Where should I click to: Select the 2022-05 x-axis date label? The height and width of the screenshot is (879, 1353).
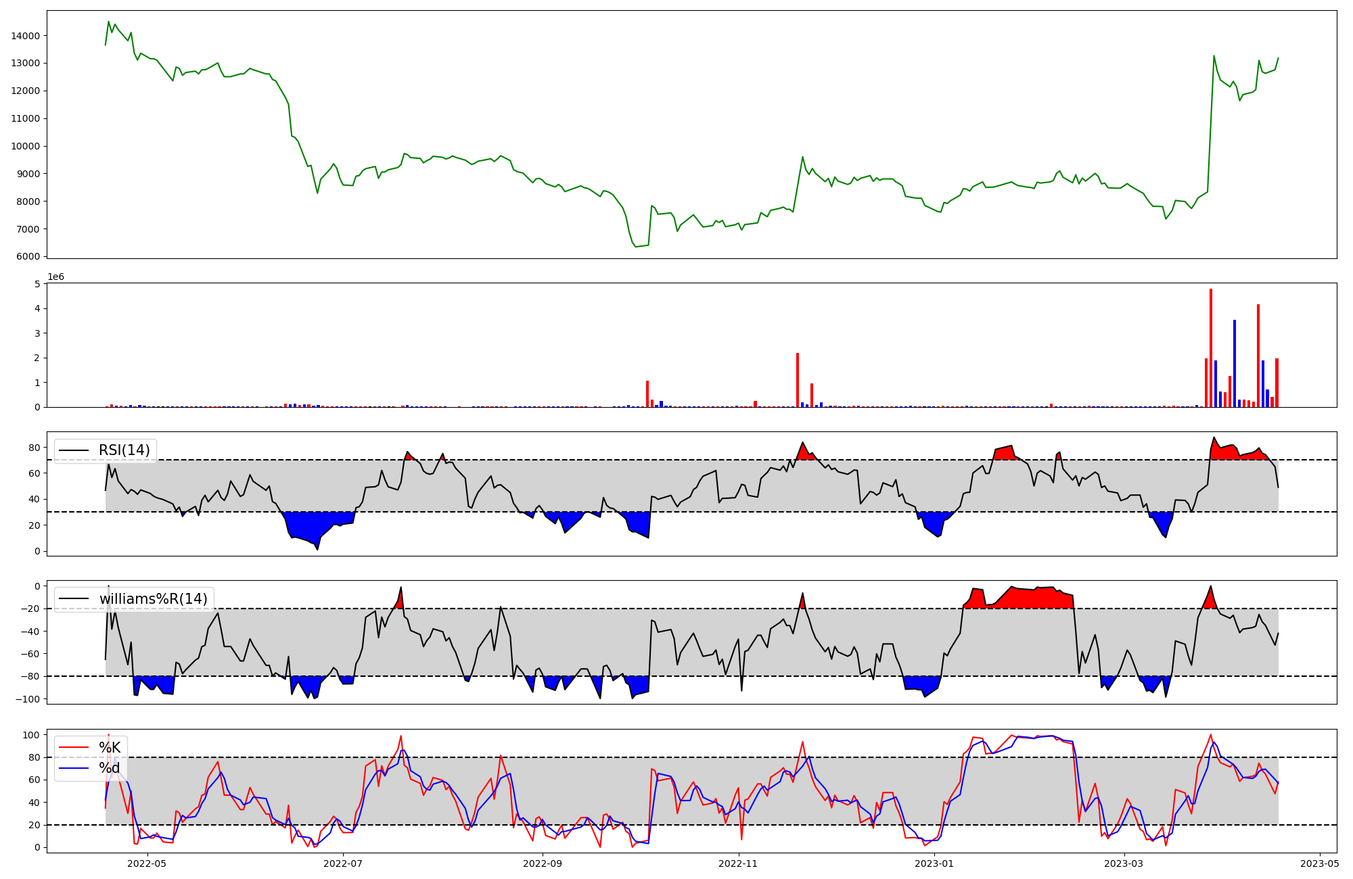[x=147, y=863]
